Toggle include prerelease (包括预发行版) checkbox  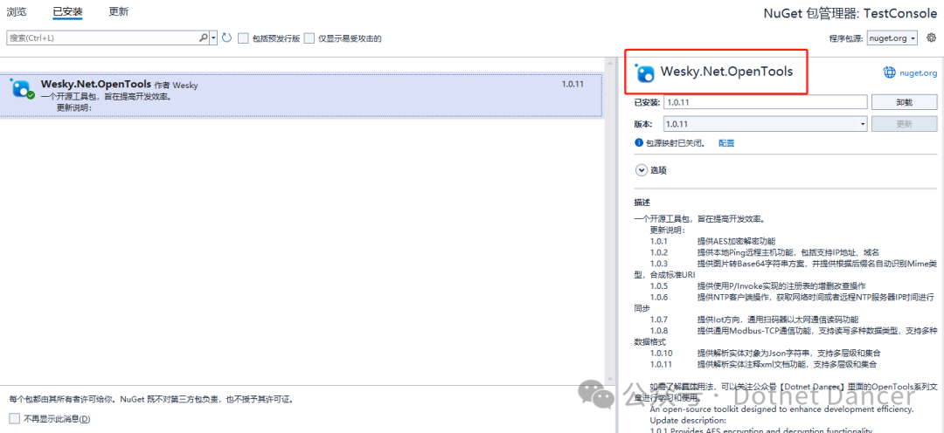click(243, 38)
